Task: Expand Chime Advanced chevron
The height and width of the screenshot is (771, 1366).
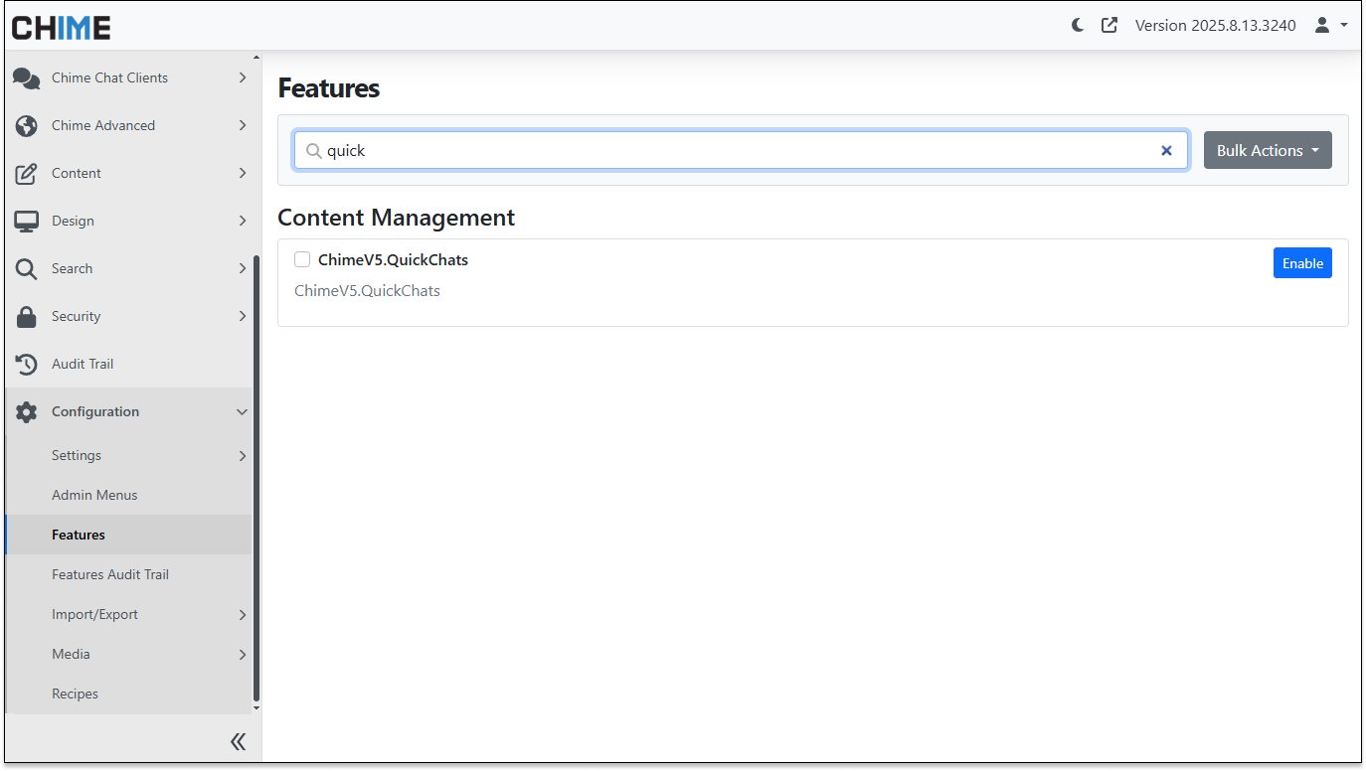Action: point(242,125)
